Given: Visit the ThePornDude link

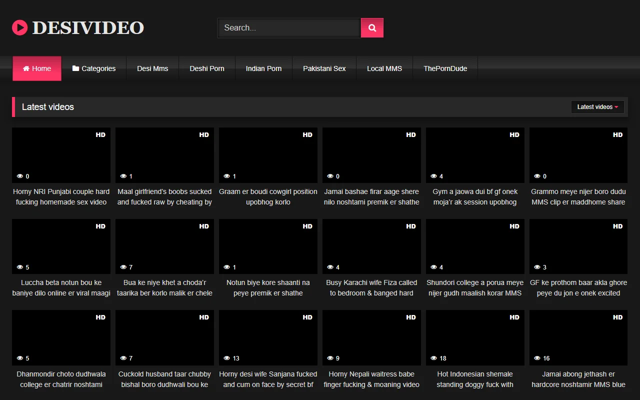Looking at the screenshot, I should (x=445, y=68).
